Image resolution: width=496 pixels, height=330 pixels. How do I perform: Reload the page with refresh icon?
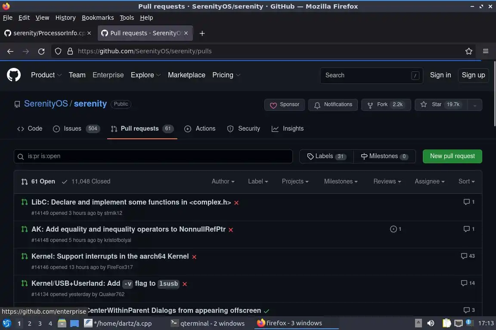[x=41, y=51]
